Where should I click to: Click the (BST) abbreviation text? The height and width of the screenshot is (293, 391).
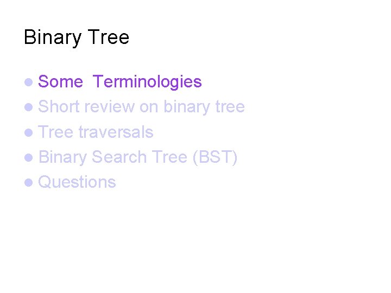click(x=215, y=157)
